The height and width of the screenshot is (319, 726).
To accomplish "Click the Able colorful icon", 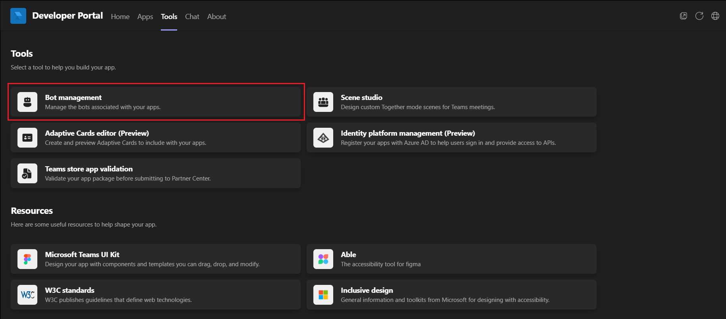I will point(323,259).
